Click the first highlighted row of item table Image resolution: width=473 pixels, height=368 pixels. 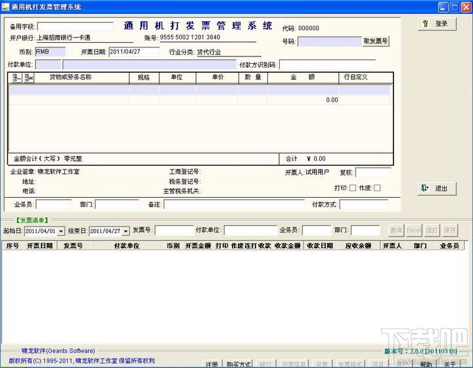(x=200, y=90)
